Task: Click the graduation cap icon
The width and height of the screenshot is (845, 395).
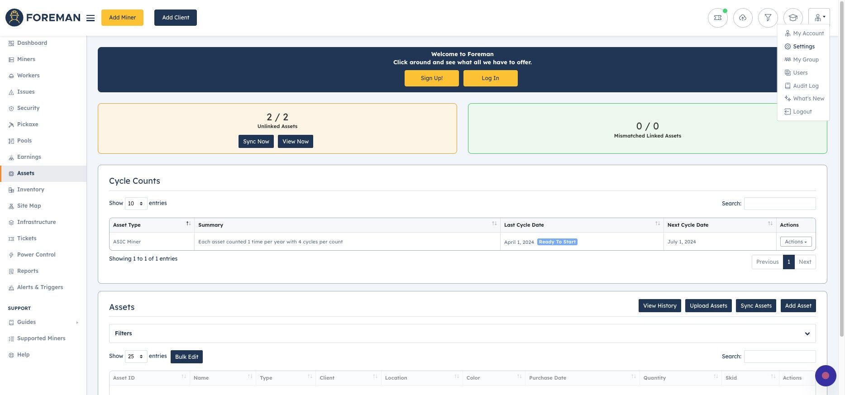Action: click(x=793, y=18)
